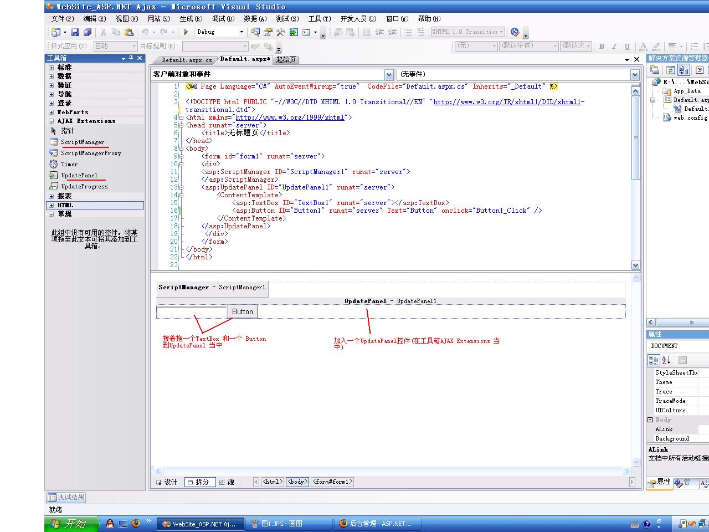This screenshot has width=709, height=532.
Task: Select the <html> breadcrumb tag
Action: click(273, 482)
